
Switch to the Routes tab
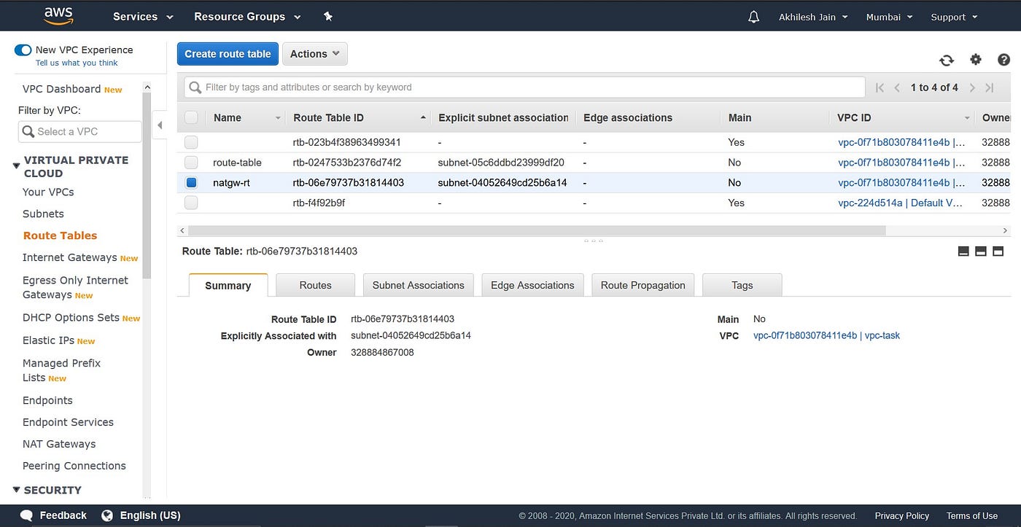point(316,285)
